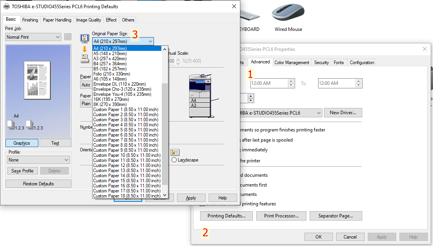Screen dimensions: 433x246
Task: Click the printer title bar icon
Action: [7, 6]
